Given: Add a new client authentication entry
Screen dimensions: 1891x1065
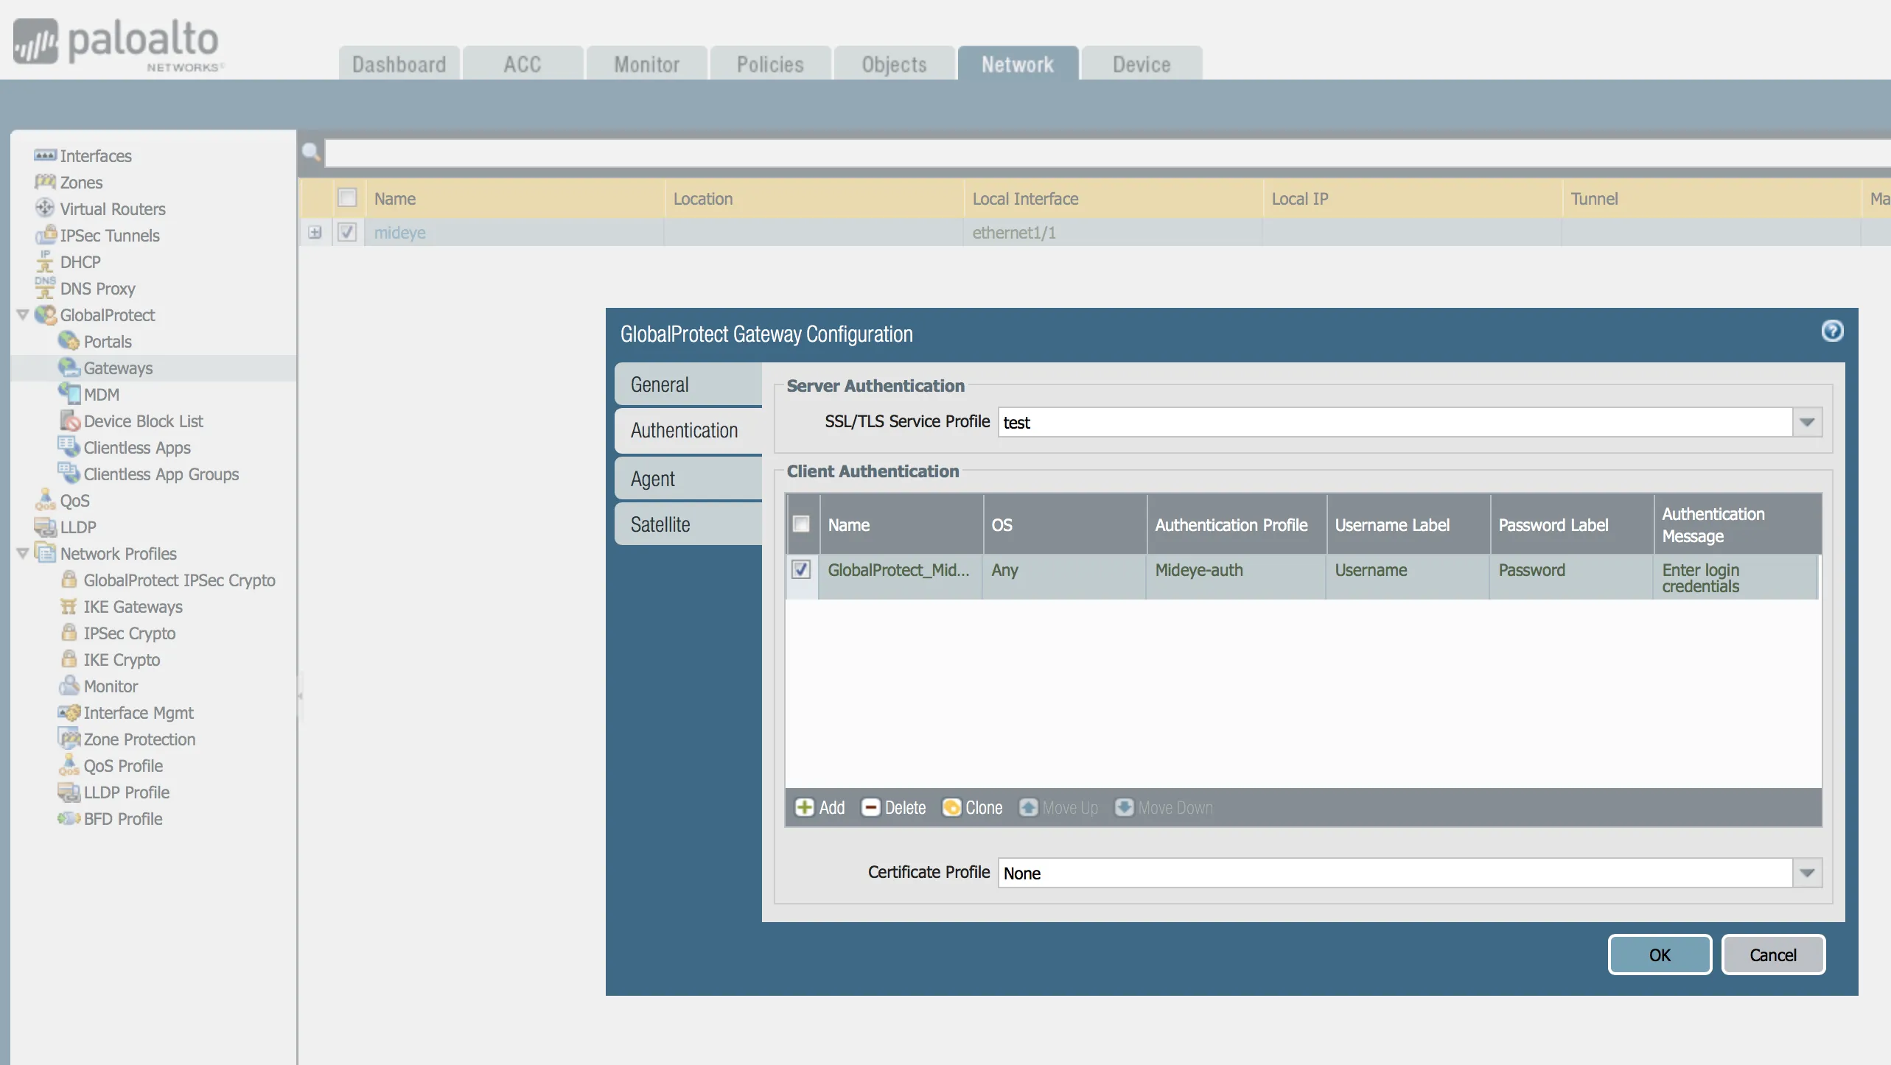Looking at the screenshot, I should [805, 807].
